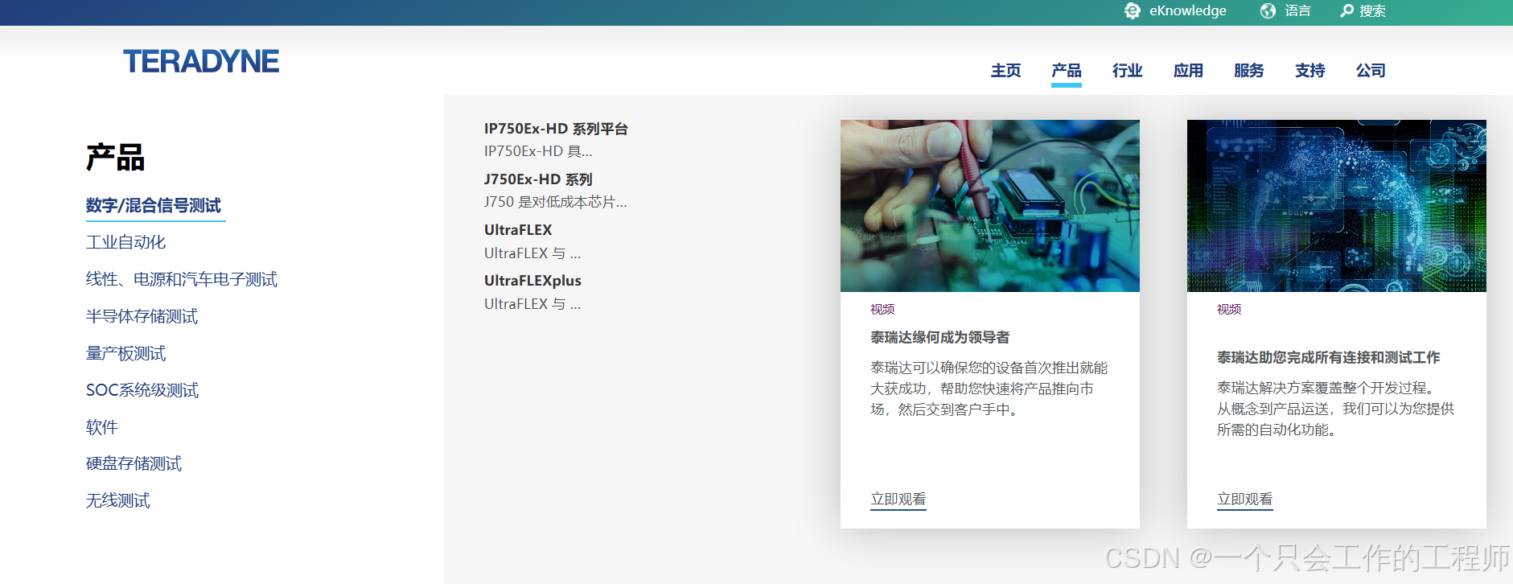Select 数字/混合信号测试 category

154,205
